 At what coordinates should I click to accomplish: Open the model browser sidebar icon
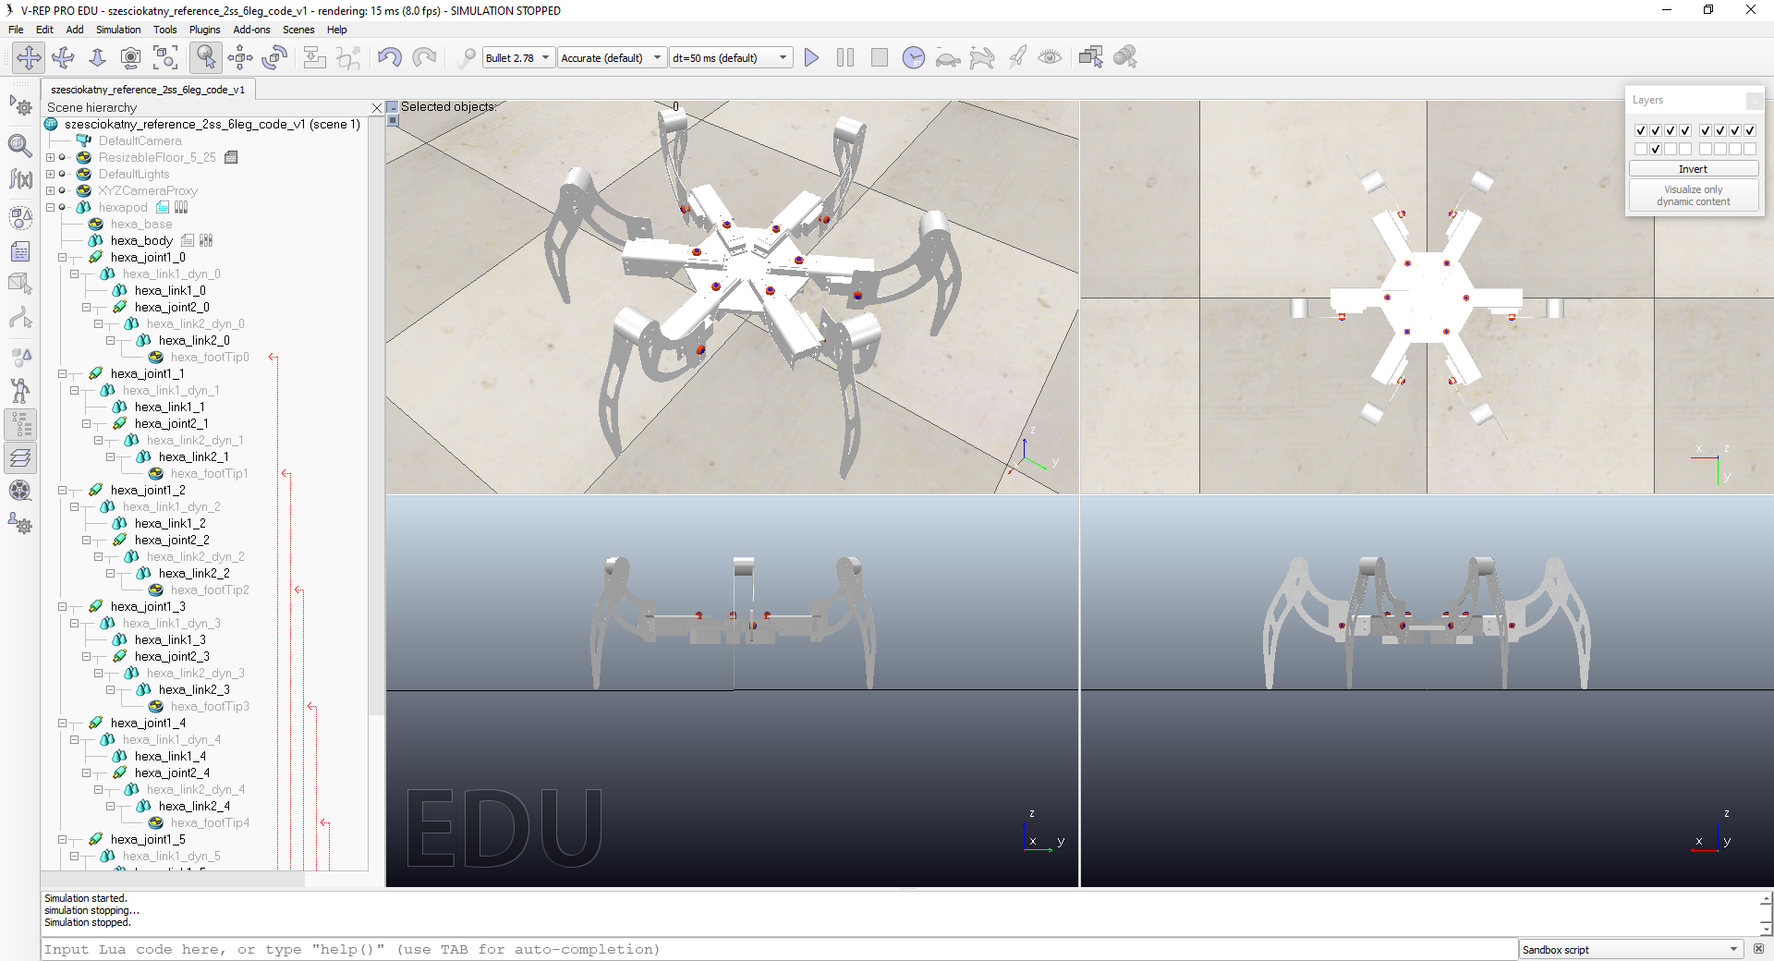coord(20,391)
